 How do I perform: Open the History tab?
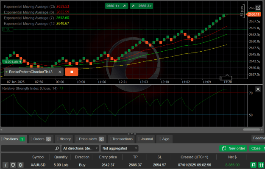(64, 139)
